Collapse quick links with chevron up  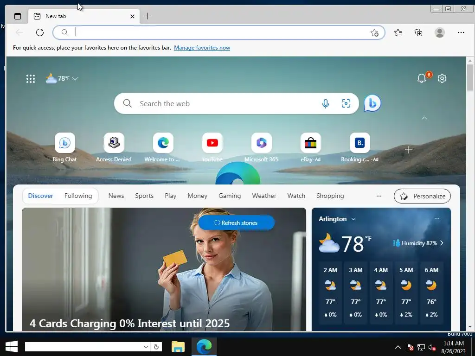(x=424, y=118)
